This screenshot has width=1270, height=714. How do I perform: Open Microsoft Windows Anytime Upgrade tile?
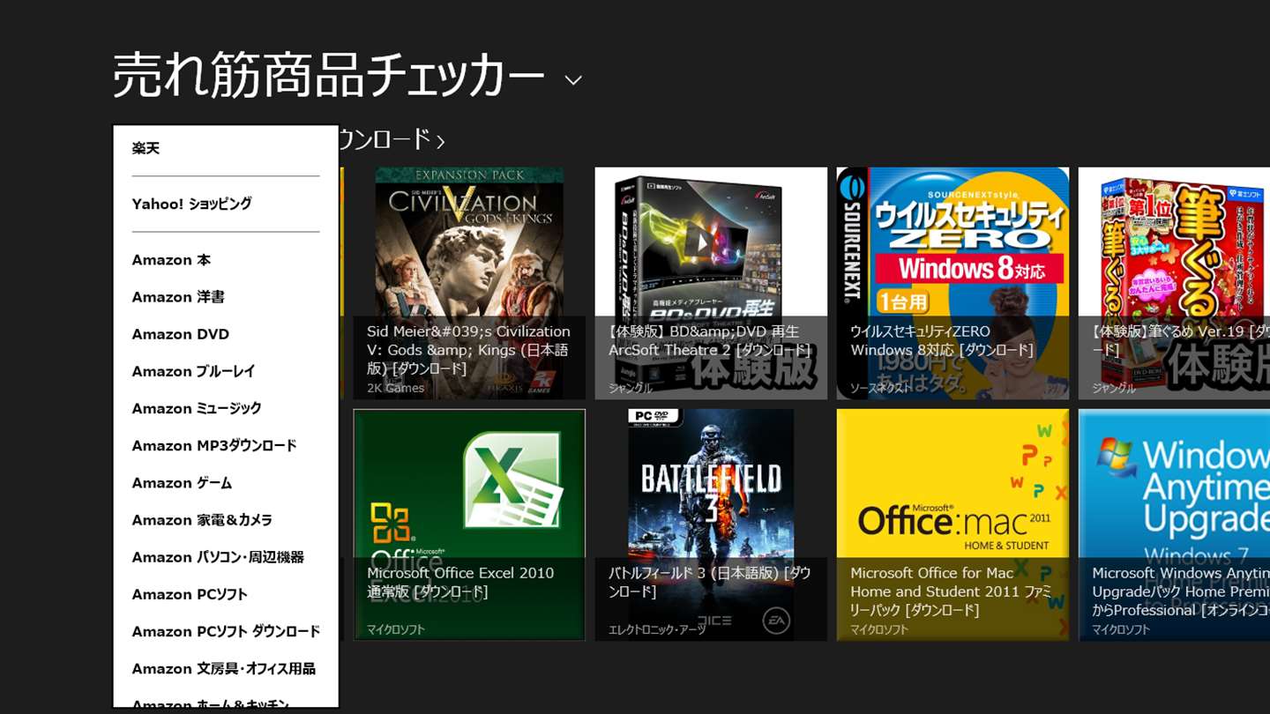[x=1174, y=524]
